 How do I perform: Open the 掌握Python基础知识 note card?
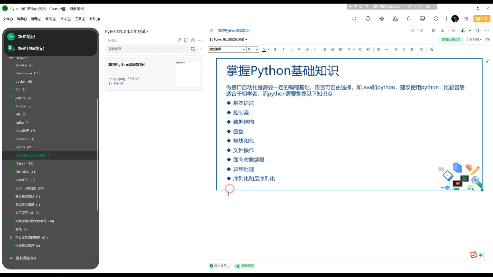(x=154, y=74)
